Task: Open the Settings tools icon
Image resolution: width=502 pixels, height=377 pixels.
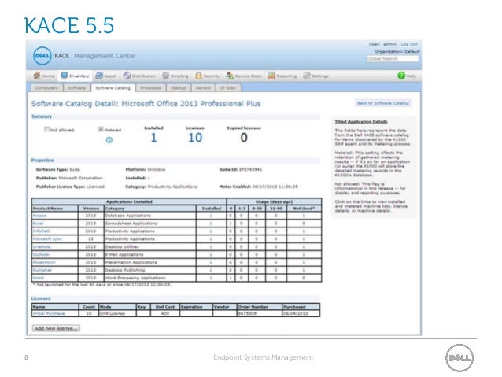Action: (307, 76)
